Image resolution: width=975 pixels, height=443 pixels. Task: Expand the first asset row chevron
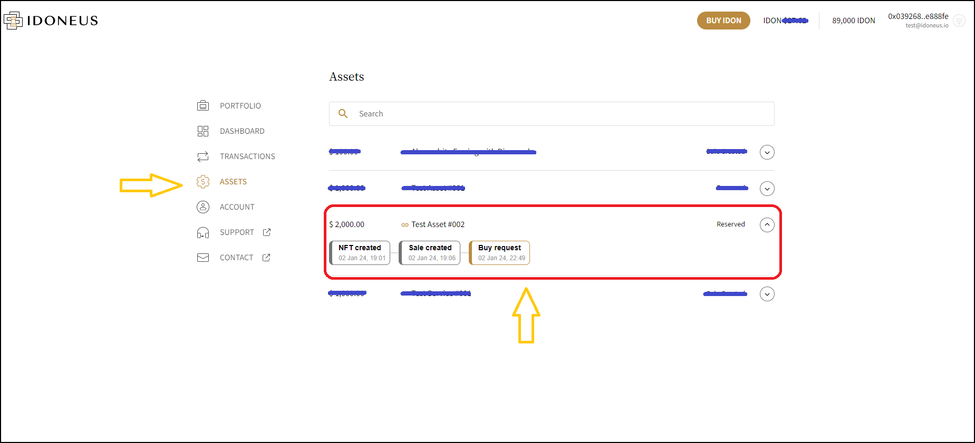[x=767, y=152]
